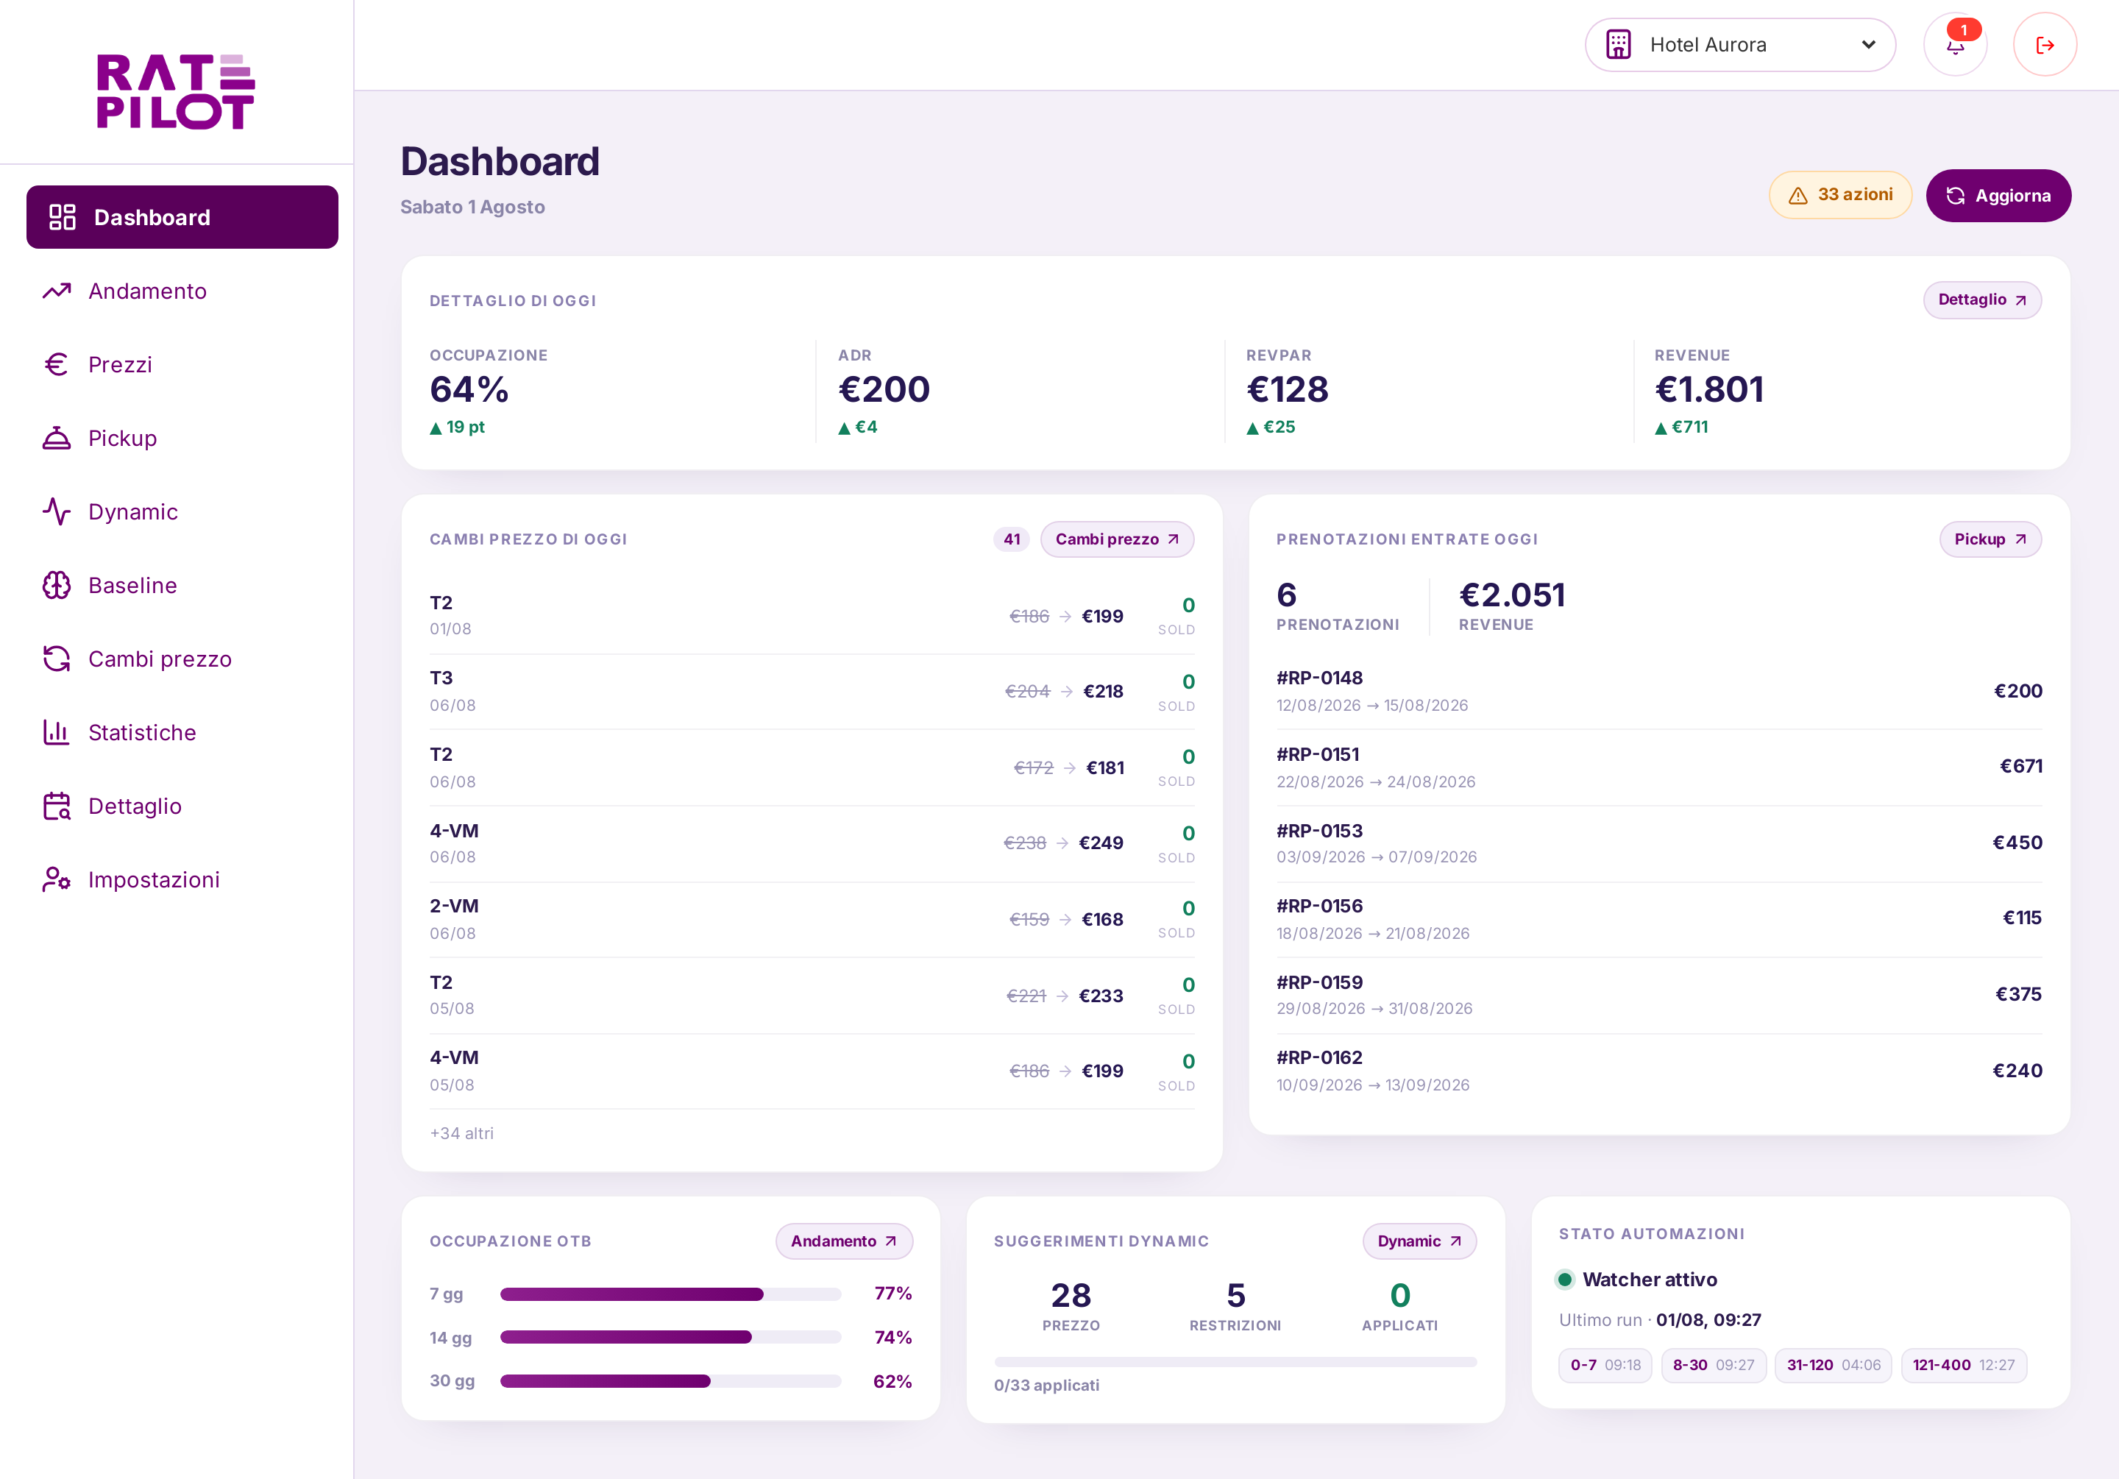
Task: Click the Dettaglio calendar search icon
Action: pos(57,806)
